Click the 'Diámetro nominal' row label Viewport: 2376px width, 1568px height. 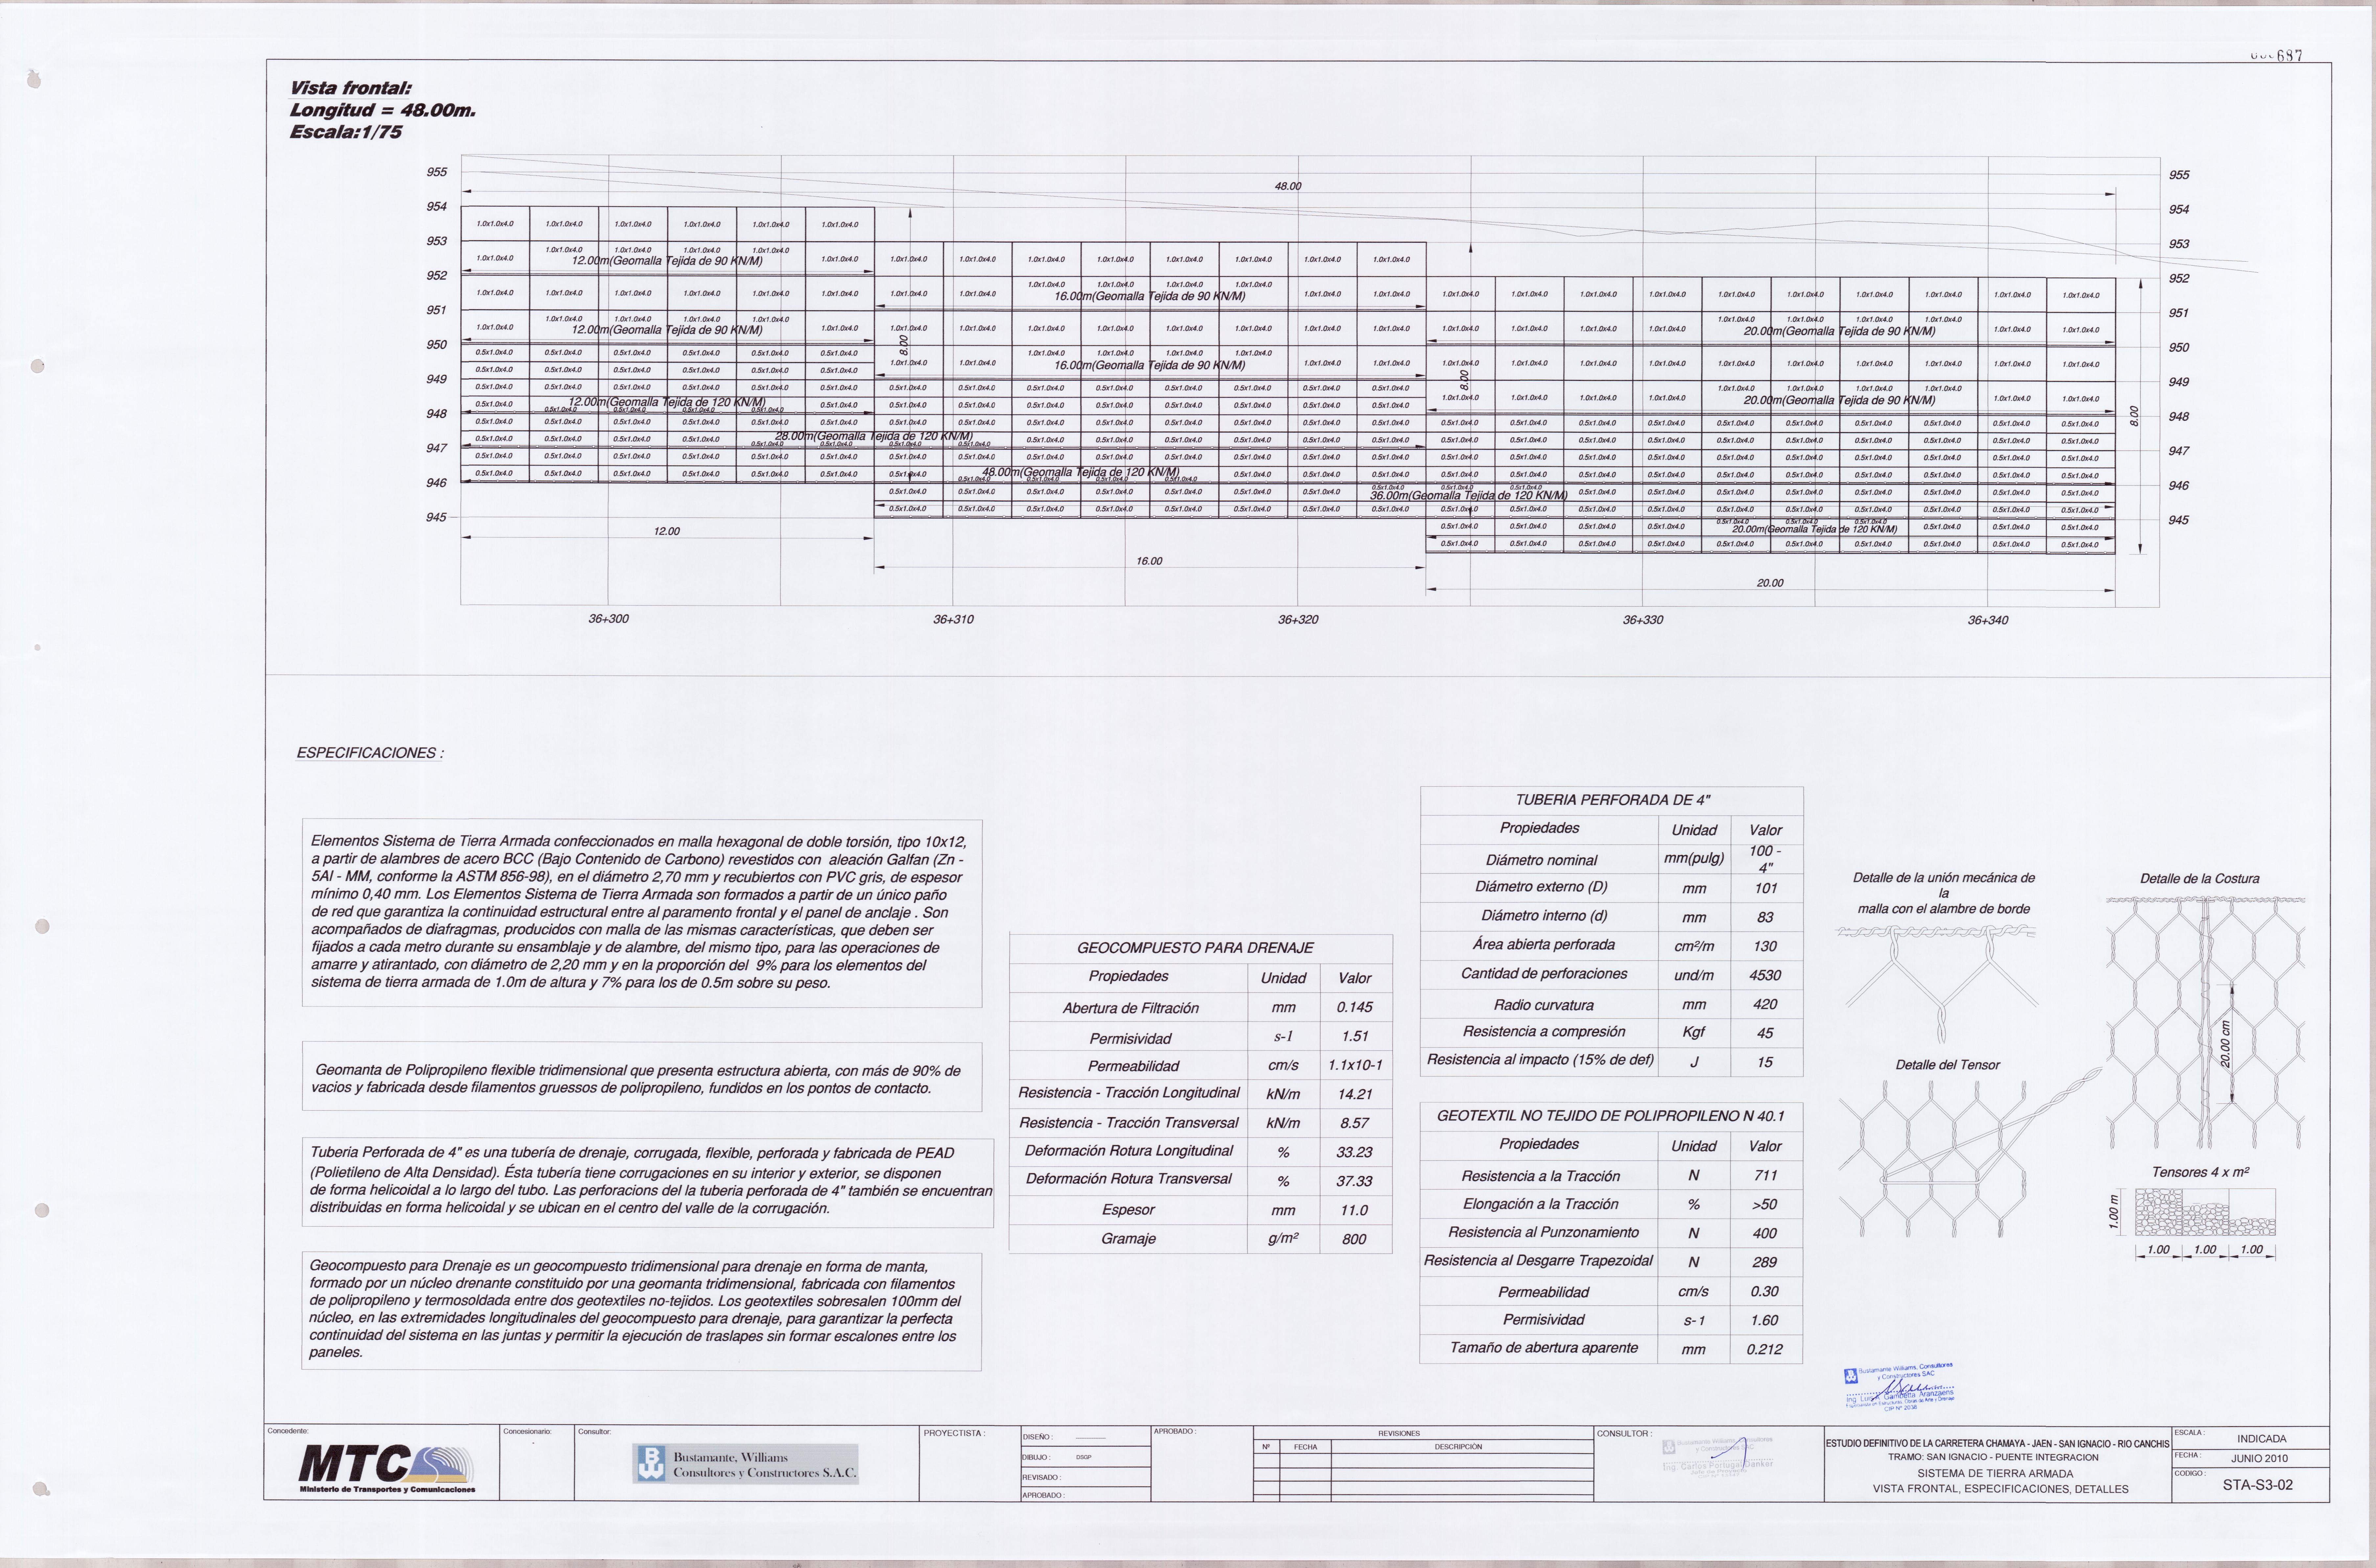pos(1542,860)
